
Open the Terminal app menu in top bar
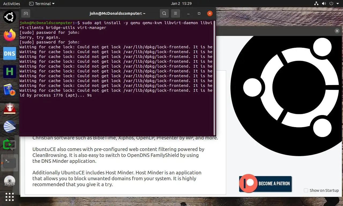tap(42, 4)
